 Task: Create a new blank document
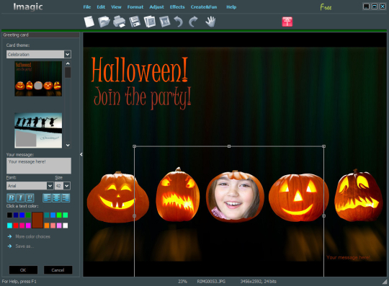click(89, 22)
